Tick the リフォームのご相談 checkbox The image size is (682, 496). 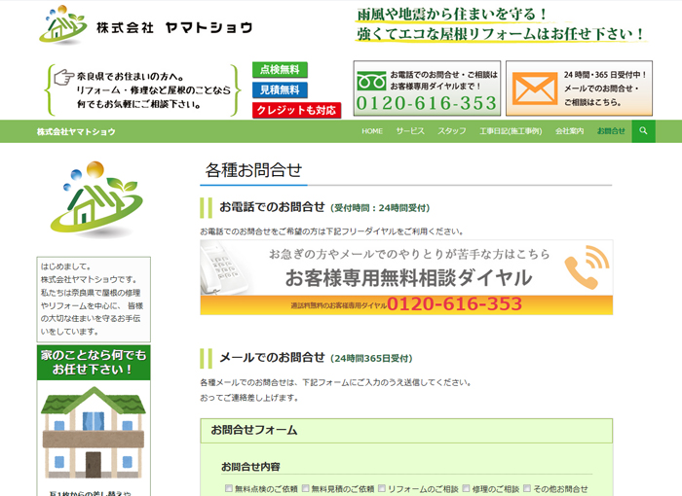tap(382, 489)
